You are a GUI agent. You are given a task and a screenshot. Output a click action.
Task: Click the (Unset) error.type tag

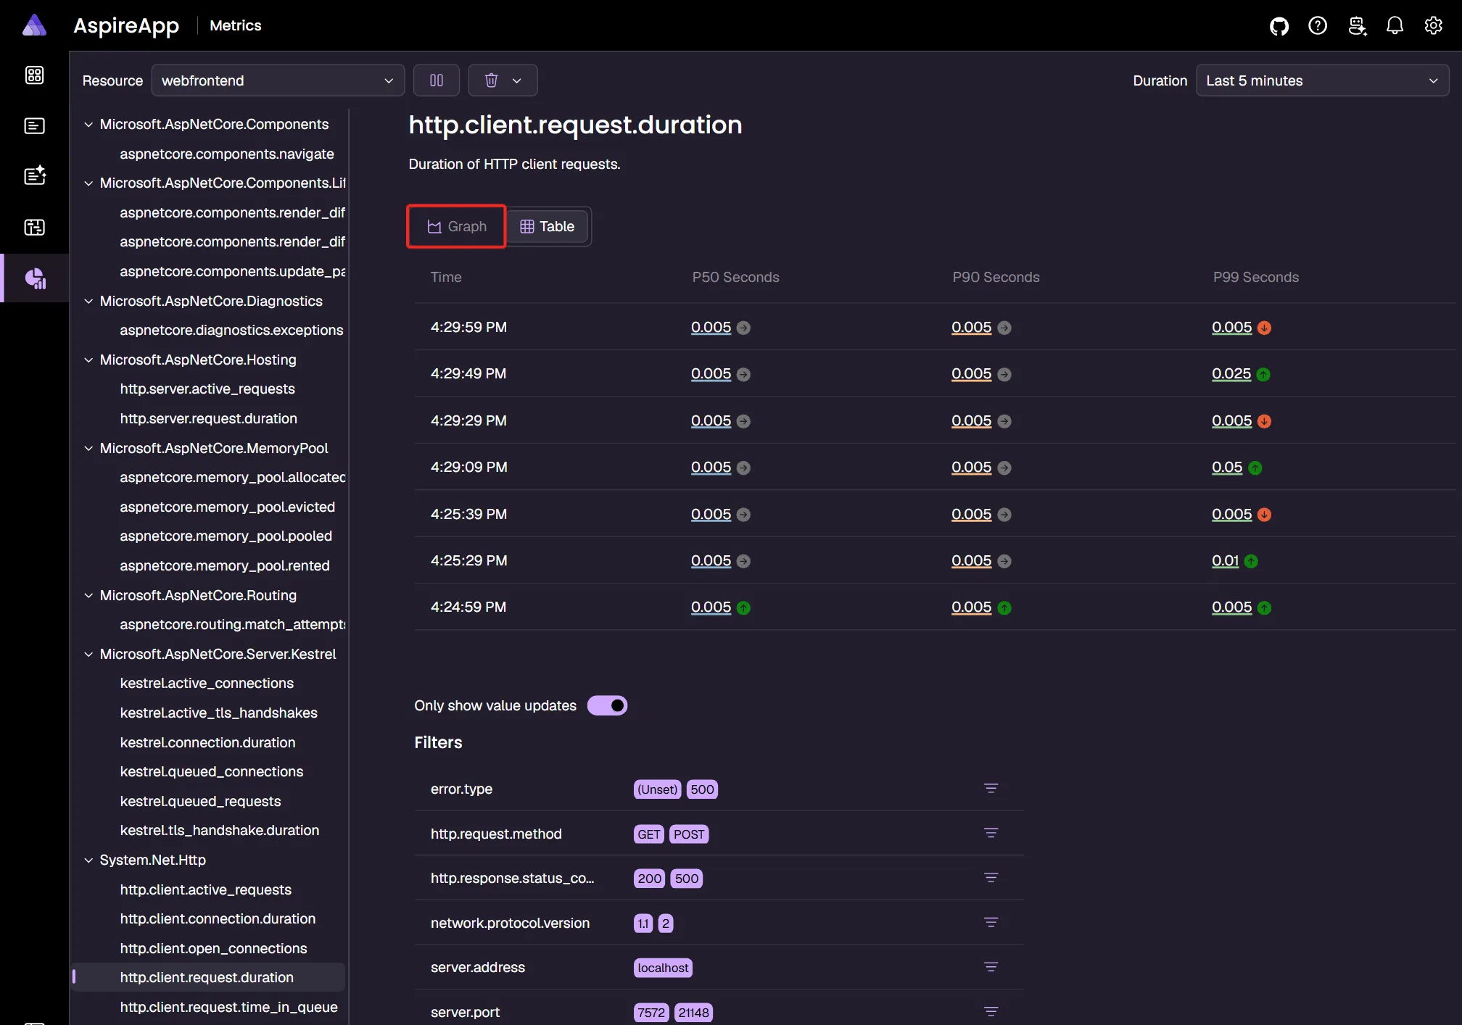point(657,789)
